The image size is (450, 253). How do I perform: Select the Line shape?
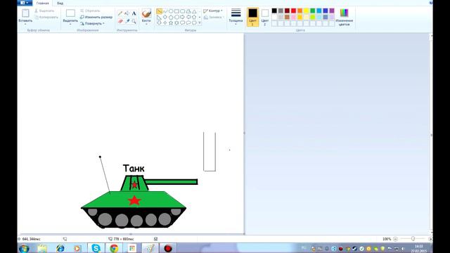click(160, 11)
